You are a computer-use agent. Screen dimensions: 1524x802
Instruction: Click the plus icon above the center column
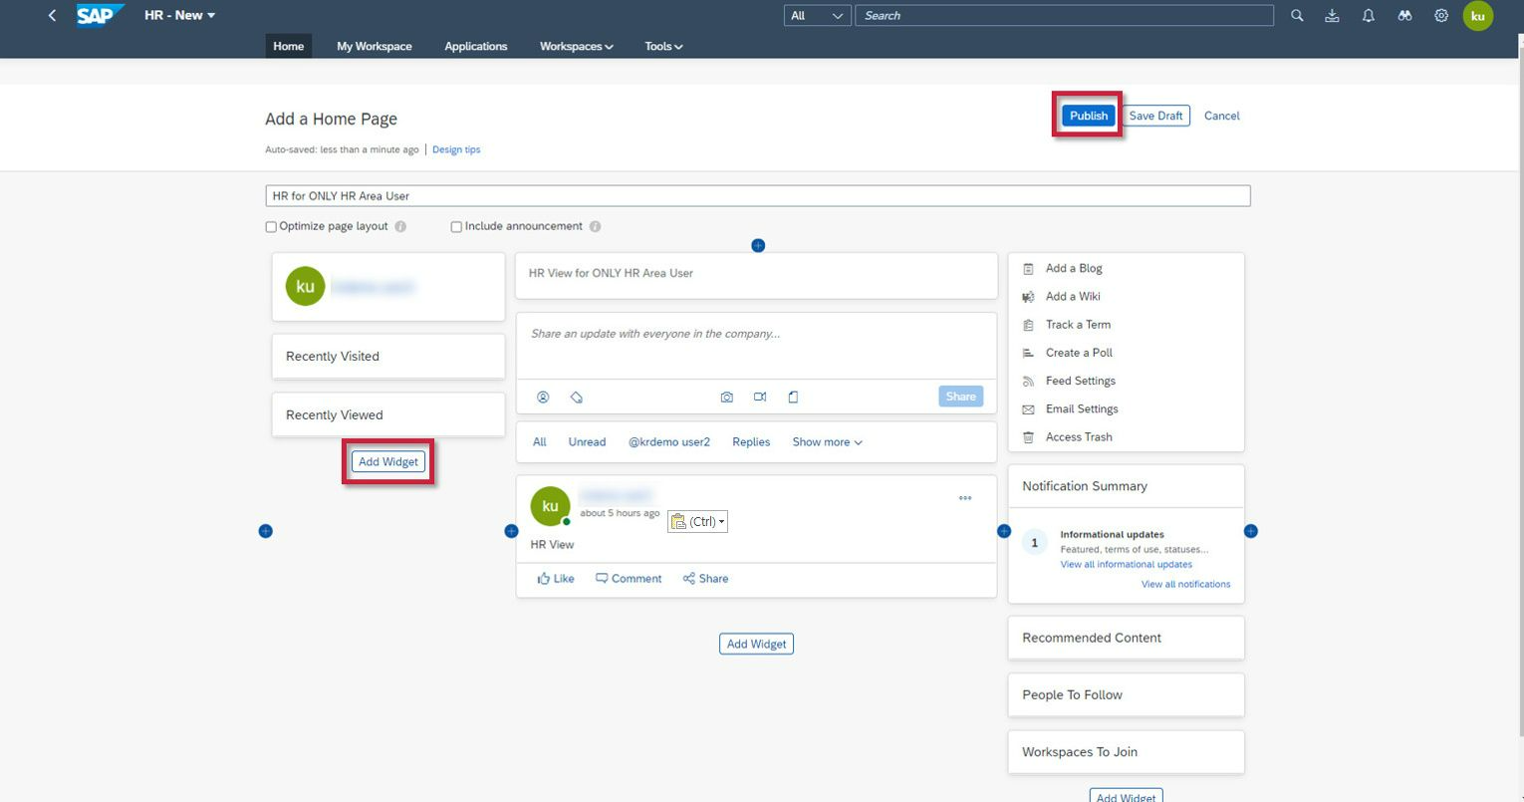[x=758, y=245]
